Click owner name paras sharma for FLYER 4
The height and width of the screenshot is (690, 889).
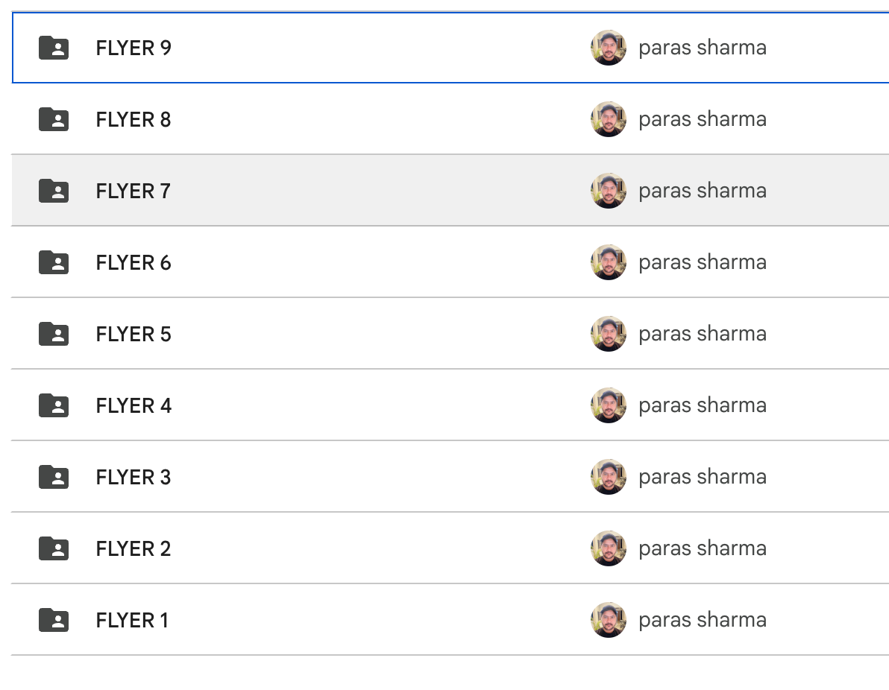[x=703, y=405]
